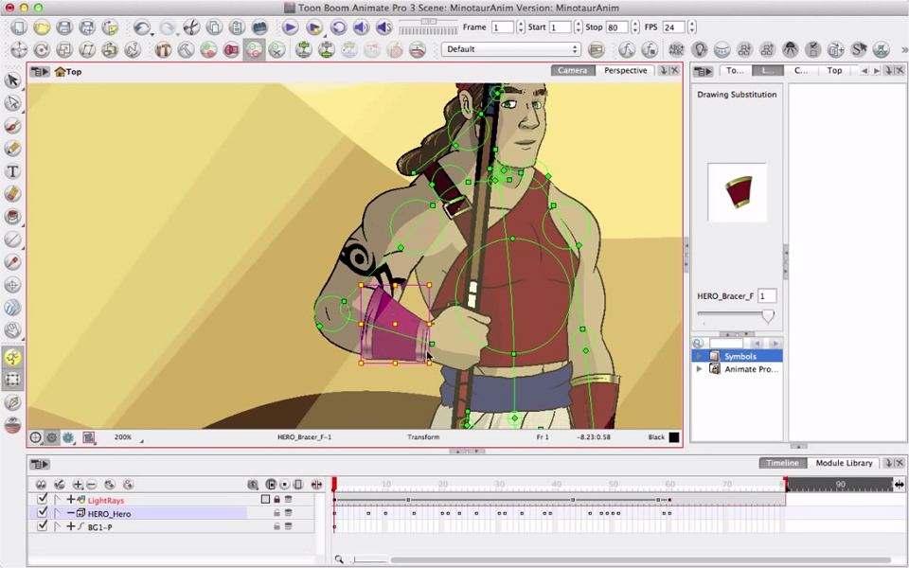Click the Translate tool icon
Viewport: 909px width, 568px height.
point(19,50)
